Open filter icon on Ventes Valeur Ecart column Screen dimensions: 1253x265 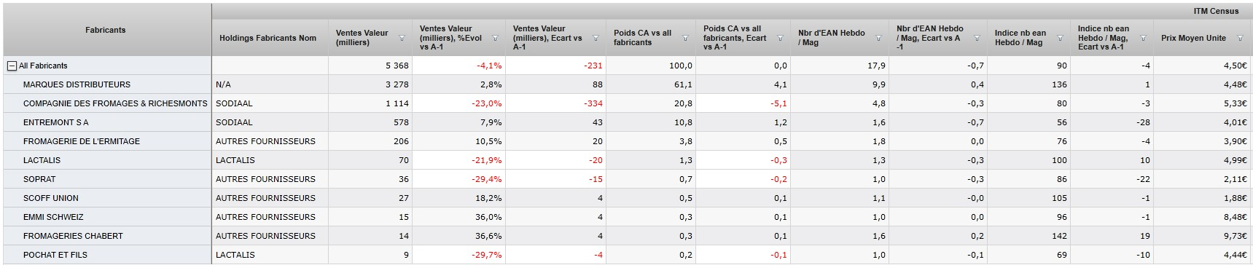tap(596, 38)
